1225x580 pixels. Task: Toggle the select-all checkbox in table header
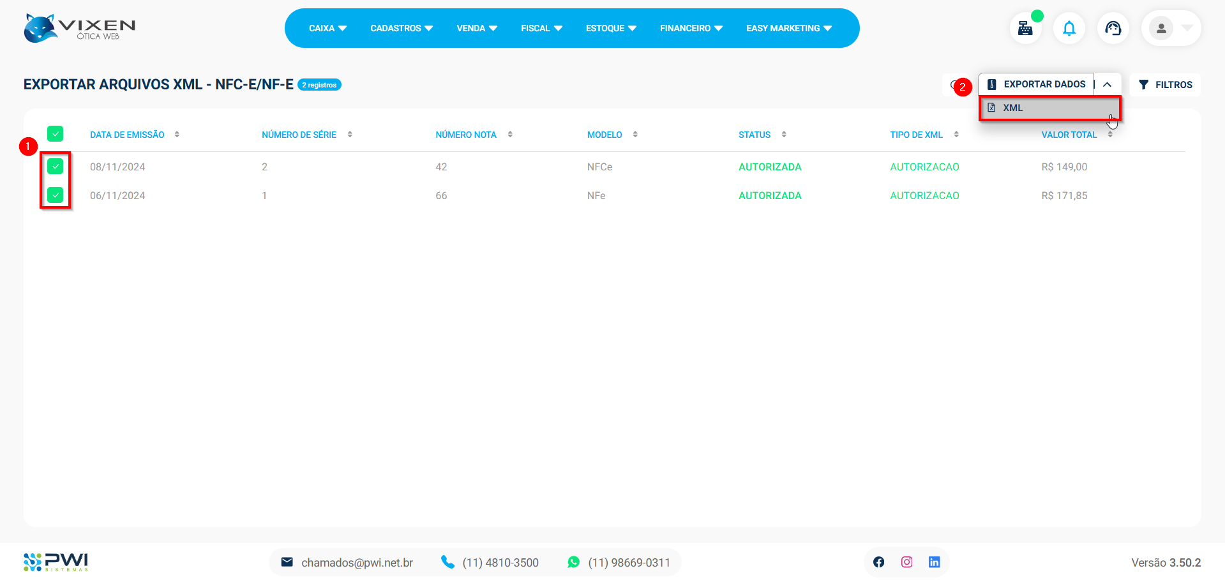tap(56, 134)
